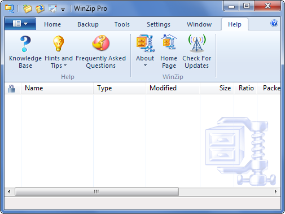Select the Window tab
Image resolution: width=285 pixels, height=214 pixels.
(x=199, y=24)
